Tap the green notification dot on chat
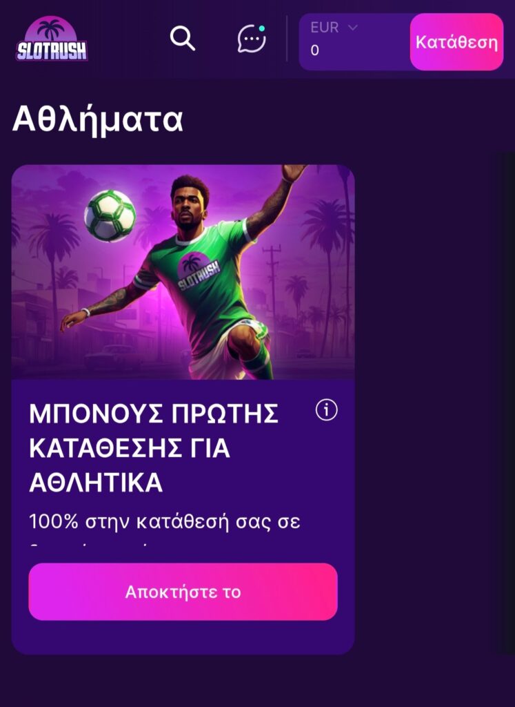515x707 pixels. tap(262, 28)
